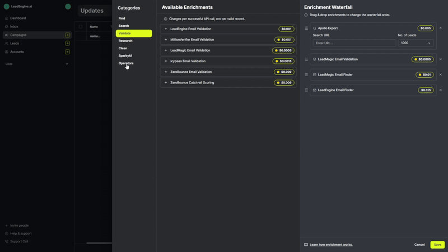Remove LeadMagic Email Finder from waterfall
Screen dimensions: 448x252
(x=440, y=74)
